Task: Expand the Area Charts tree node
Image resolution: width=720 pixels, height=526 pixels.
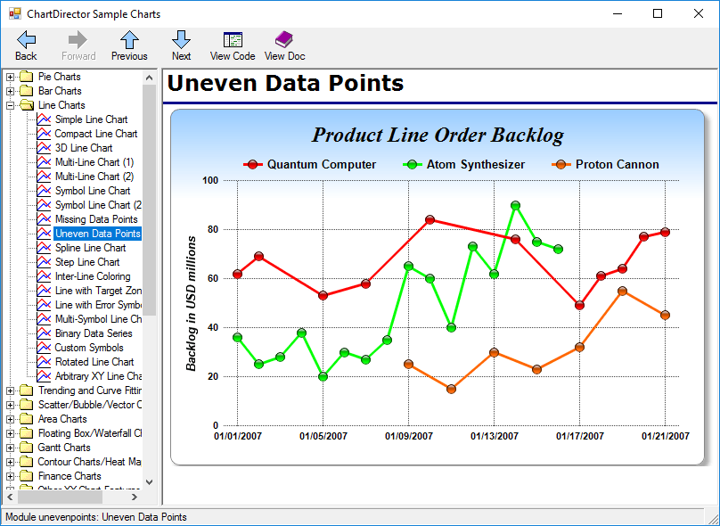Action: 11,419
